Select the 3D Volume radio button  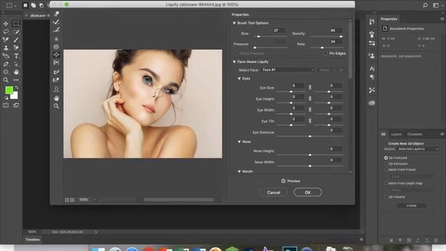pos(386,197)
